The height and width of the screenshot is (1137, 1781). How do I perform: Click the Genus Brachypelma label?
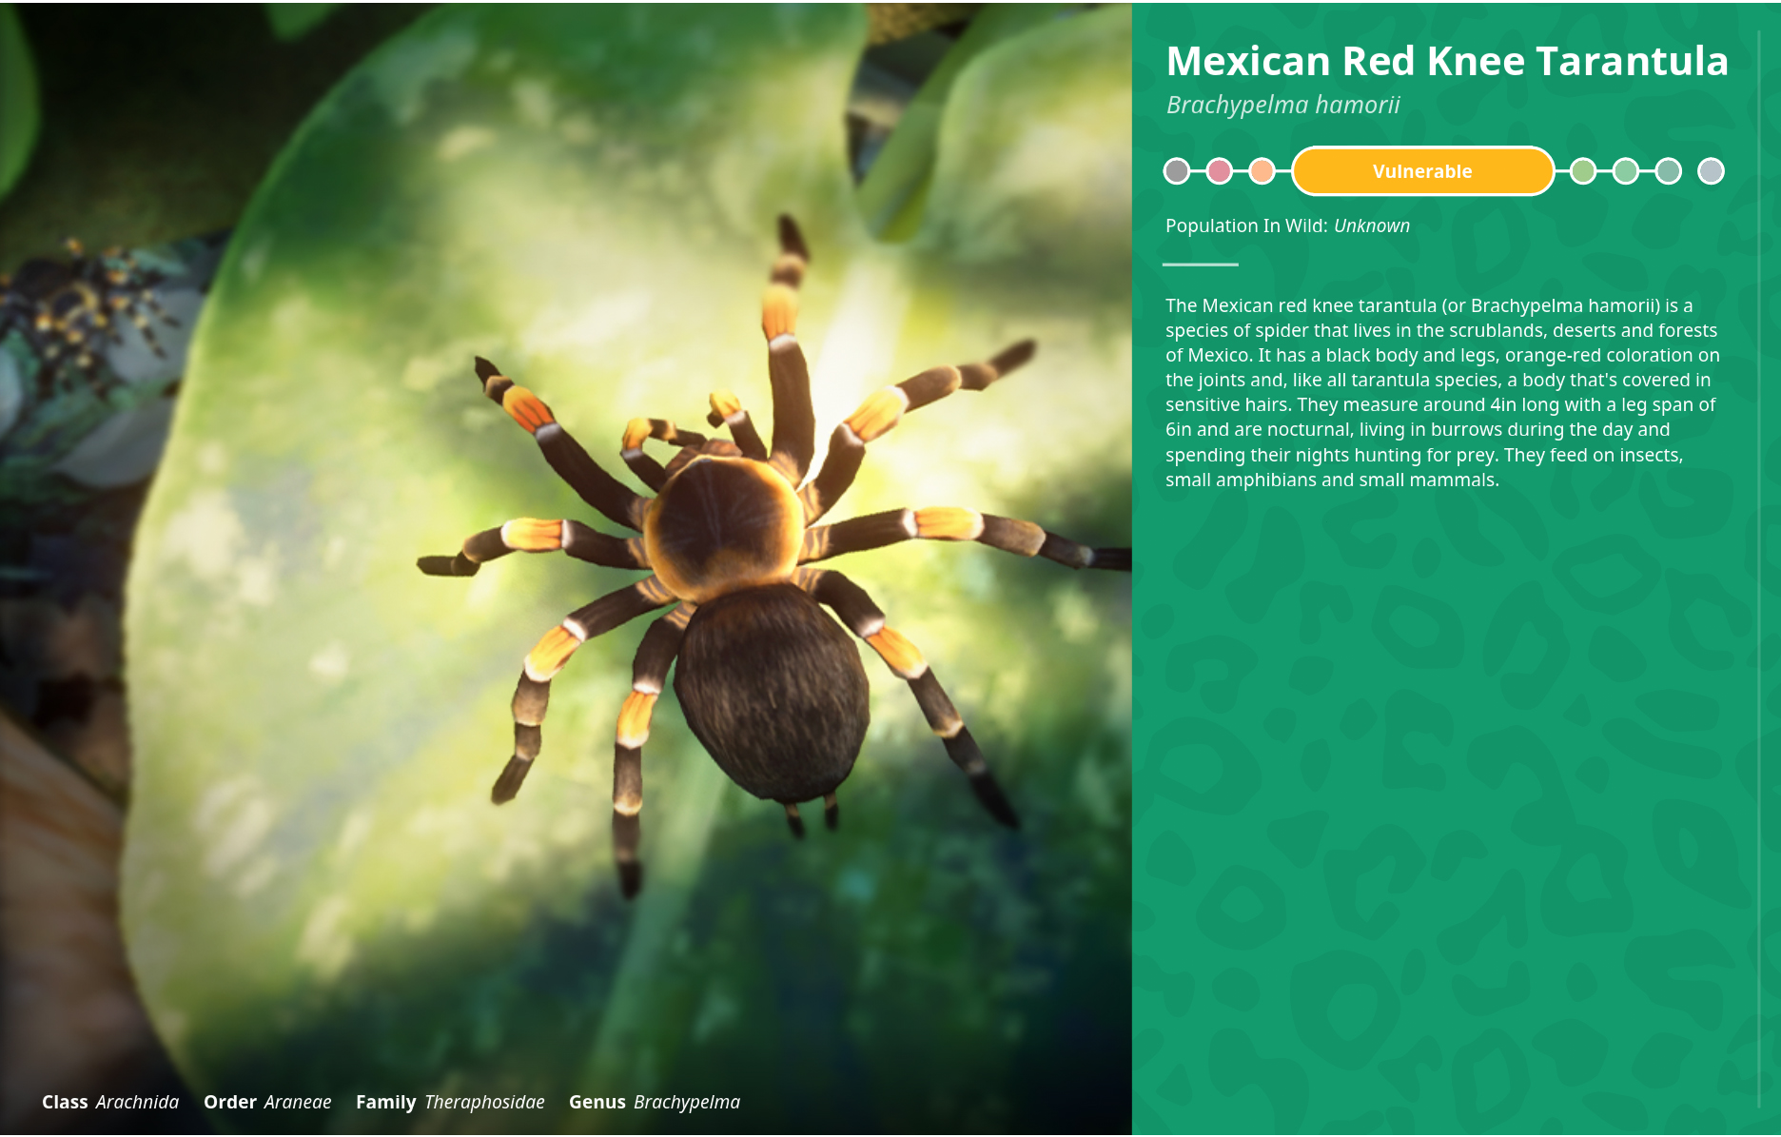click(655, 1102)
